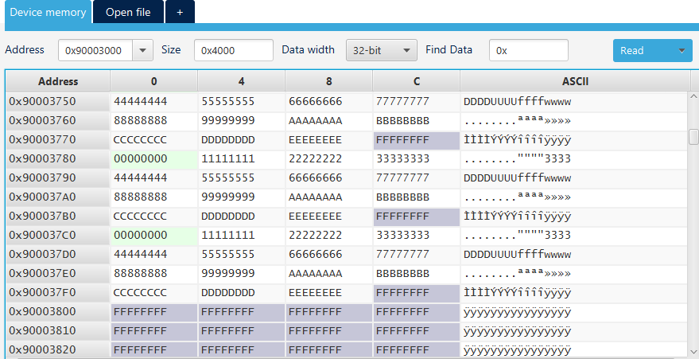Switch to the Device memory tab
This screenshot has width=699, height=359.
pos(48,12)
